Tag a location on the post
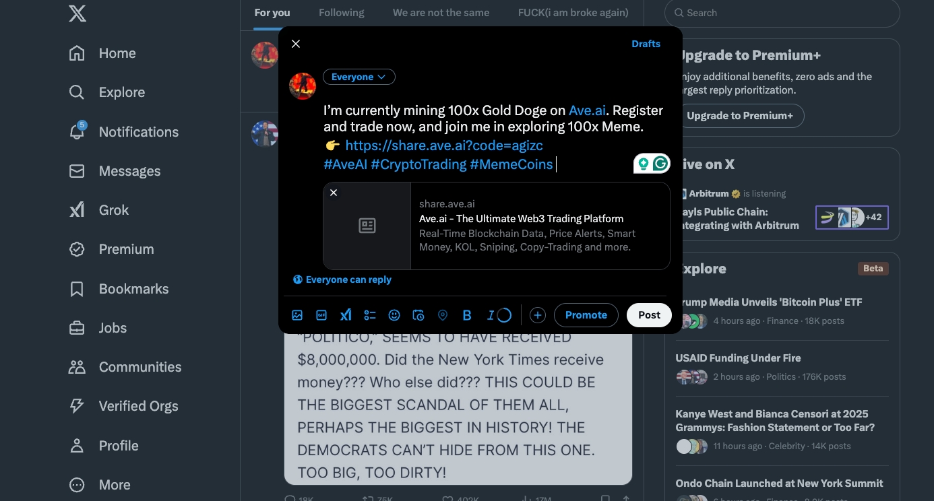 pyautogui.click(x=443, y=315)
